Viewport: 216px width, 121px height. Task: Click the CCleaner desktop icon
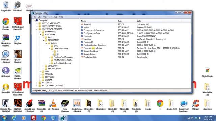click(196, 105)
